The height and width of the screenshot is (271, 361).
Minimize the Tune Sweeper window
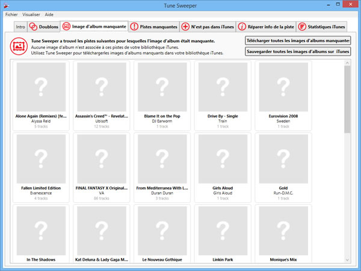(329, 4)
